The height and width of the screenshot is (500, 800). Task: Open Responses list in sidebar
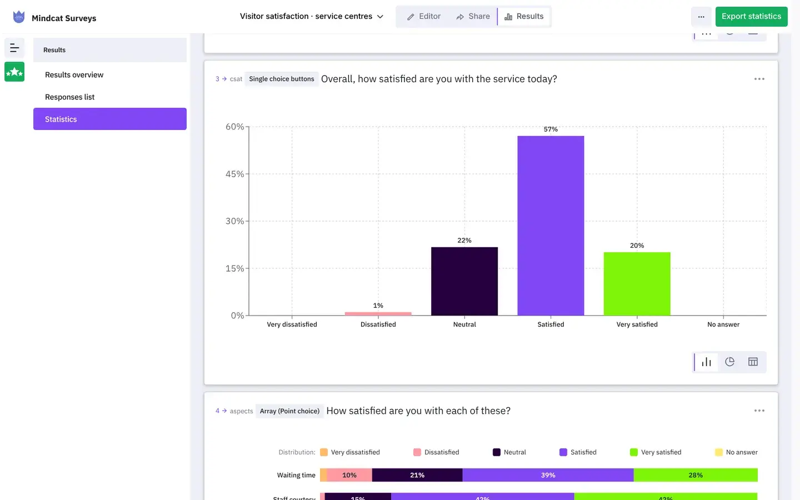110,97
